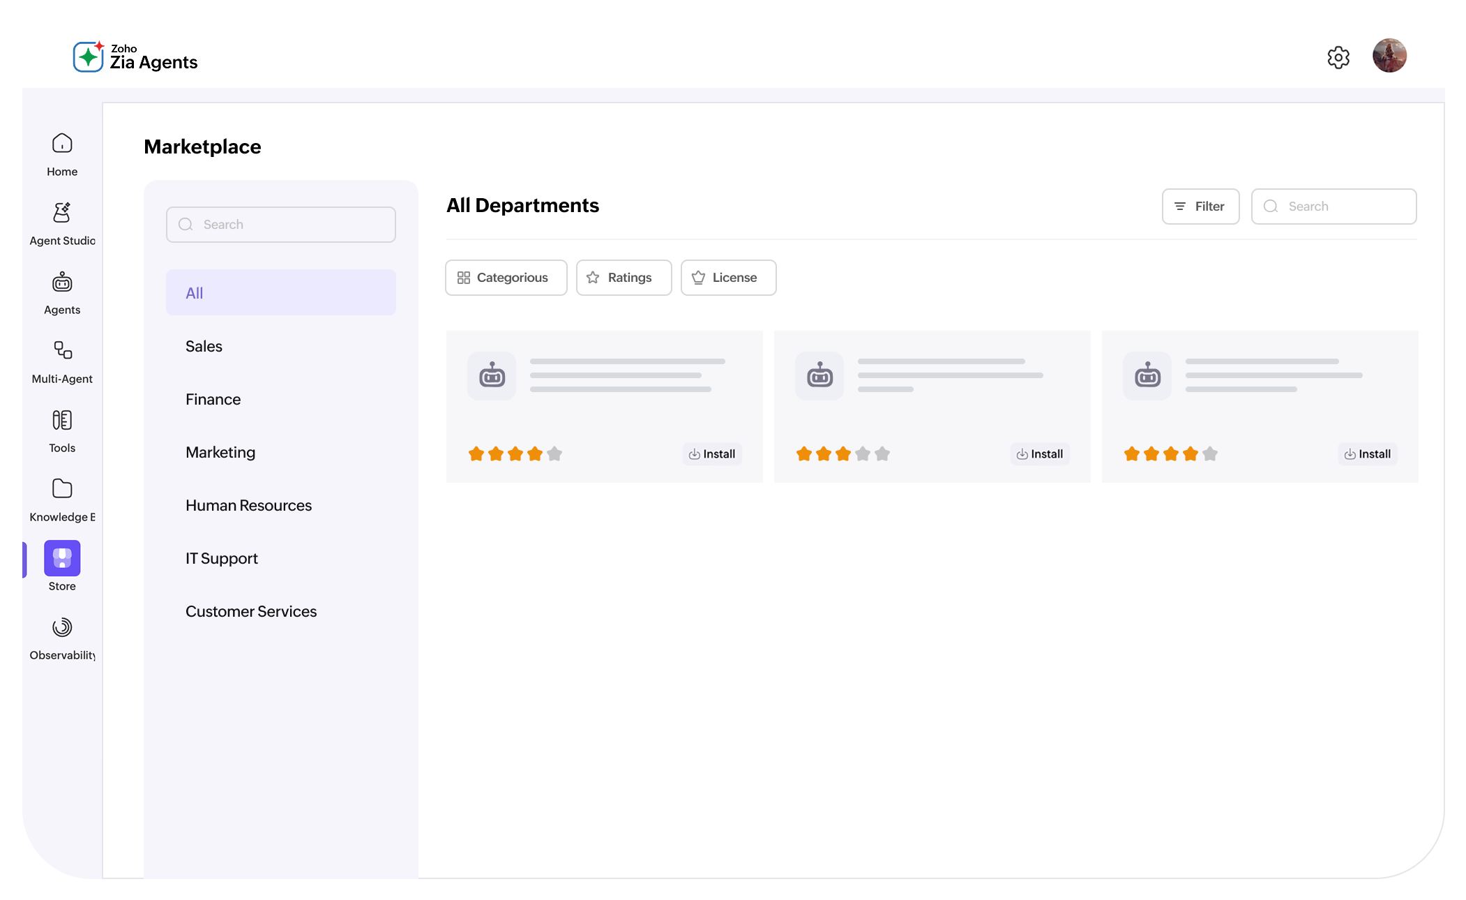
Task: Open the Ratings filter dropdown
Action: [623, 278]
